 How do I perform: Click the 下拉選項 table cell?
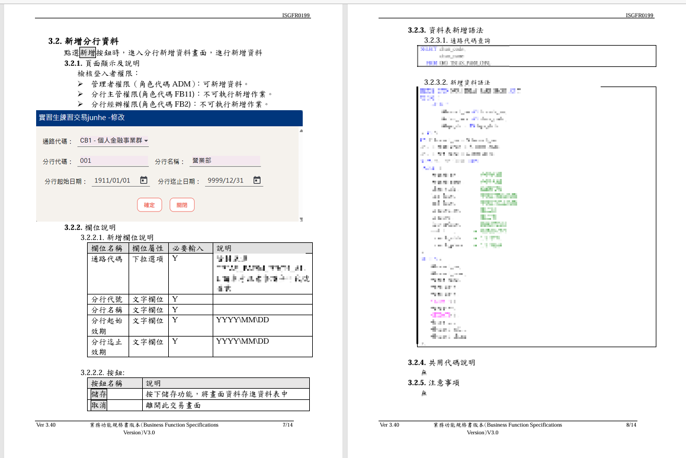149,274
